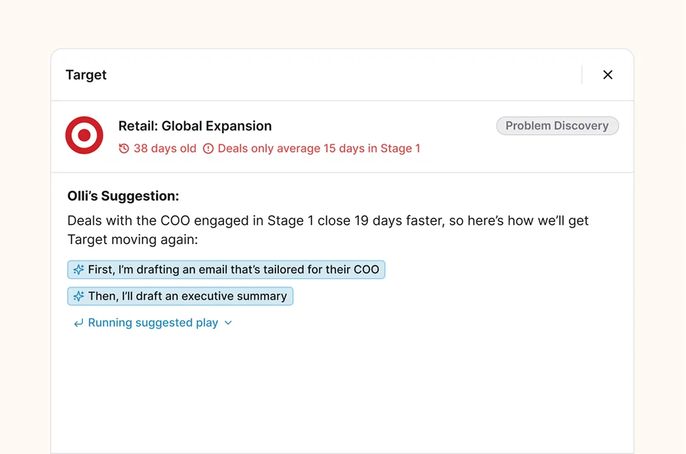Toggle the Problem Discovery stage badge

click(557, 125)
